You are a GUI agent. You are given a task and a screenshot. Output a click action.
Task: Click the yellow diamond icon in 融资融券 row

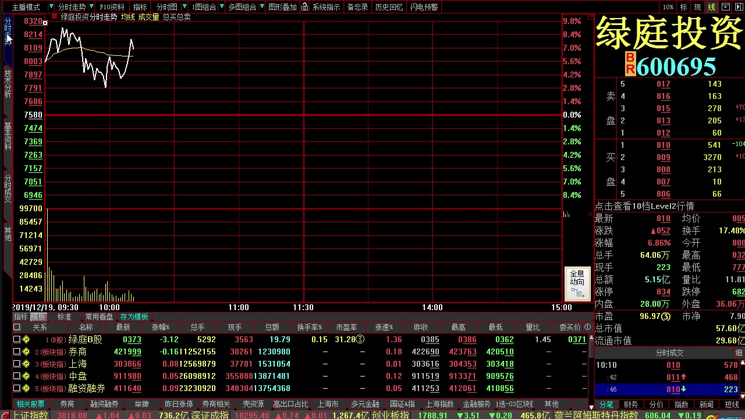click(x=26, y=388)
